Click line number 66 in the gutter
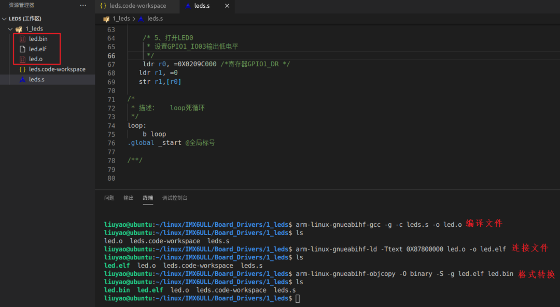 click(x=111, y=56)
